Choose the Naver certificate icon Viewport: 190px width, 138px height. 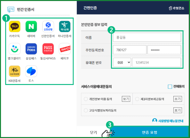click(31, 27)
